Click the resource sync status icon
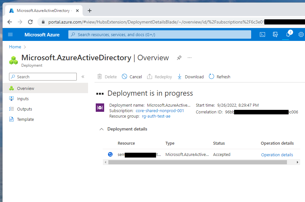Screen dimensions: 305x202 tap(110, 154)
